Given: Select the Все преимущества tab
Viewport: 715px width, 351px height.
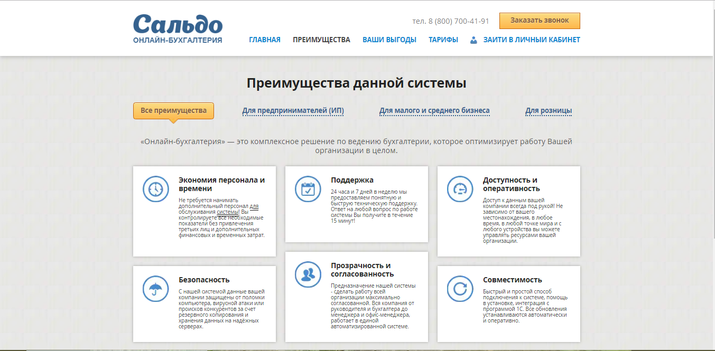Looking at the screenshot, I should pyautogui.click(x=173, y=111).
